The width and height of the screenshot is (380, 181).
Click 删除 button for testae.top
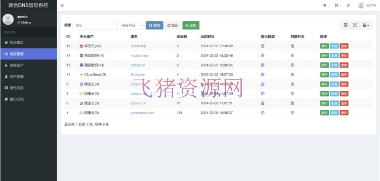pyautogui.click(x=344, y=46)
